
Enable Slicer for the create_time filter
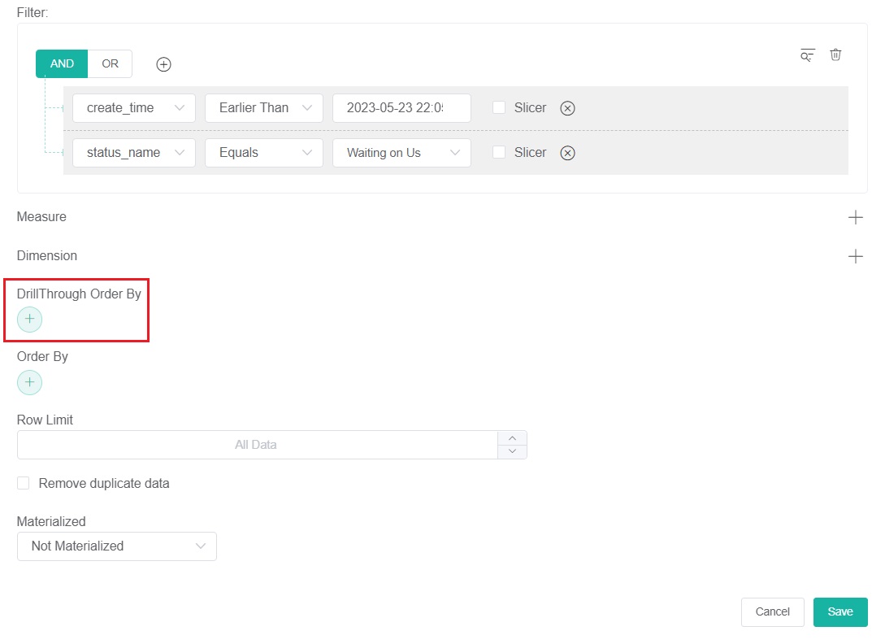click(x=500, y=107)
